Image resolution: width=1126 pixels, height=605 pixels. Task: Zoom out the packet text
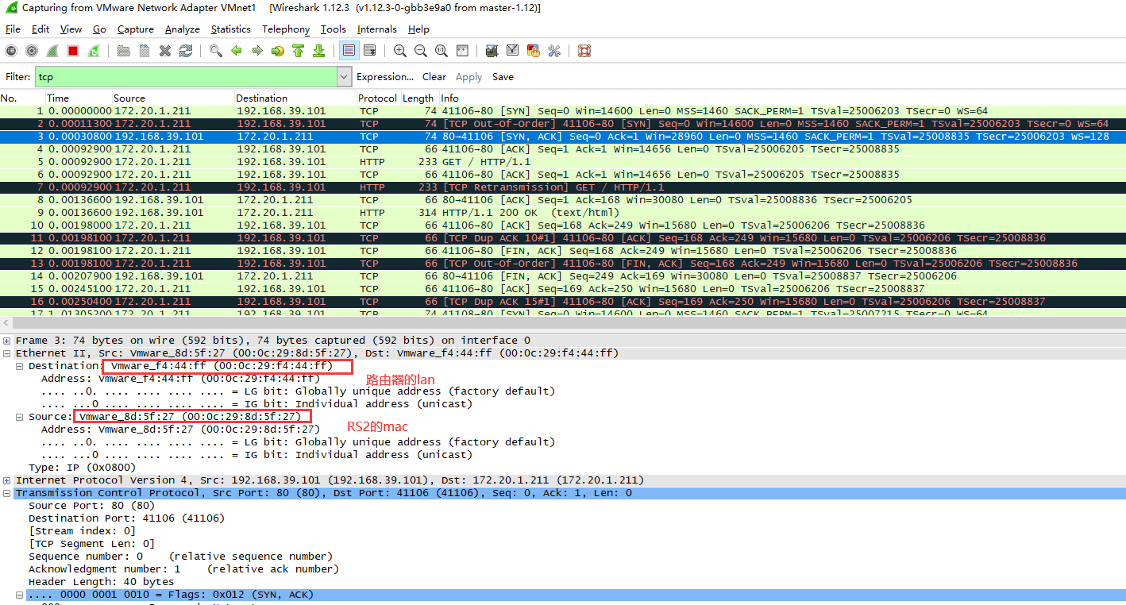coord(420,51)
